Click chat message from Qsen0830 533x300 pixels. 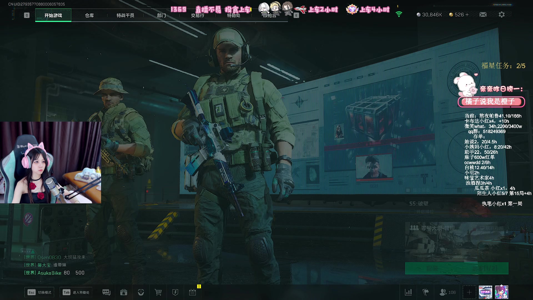click(x=55, y=257)
